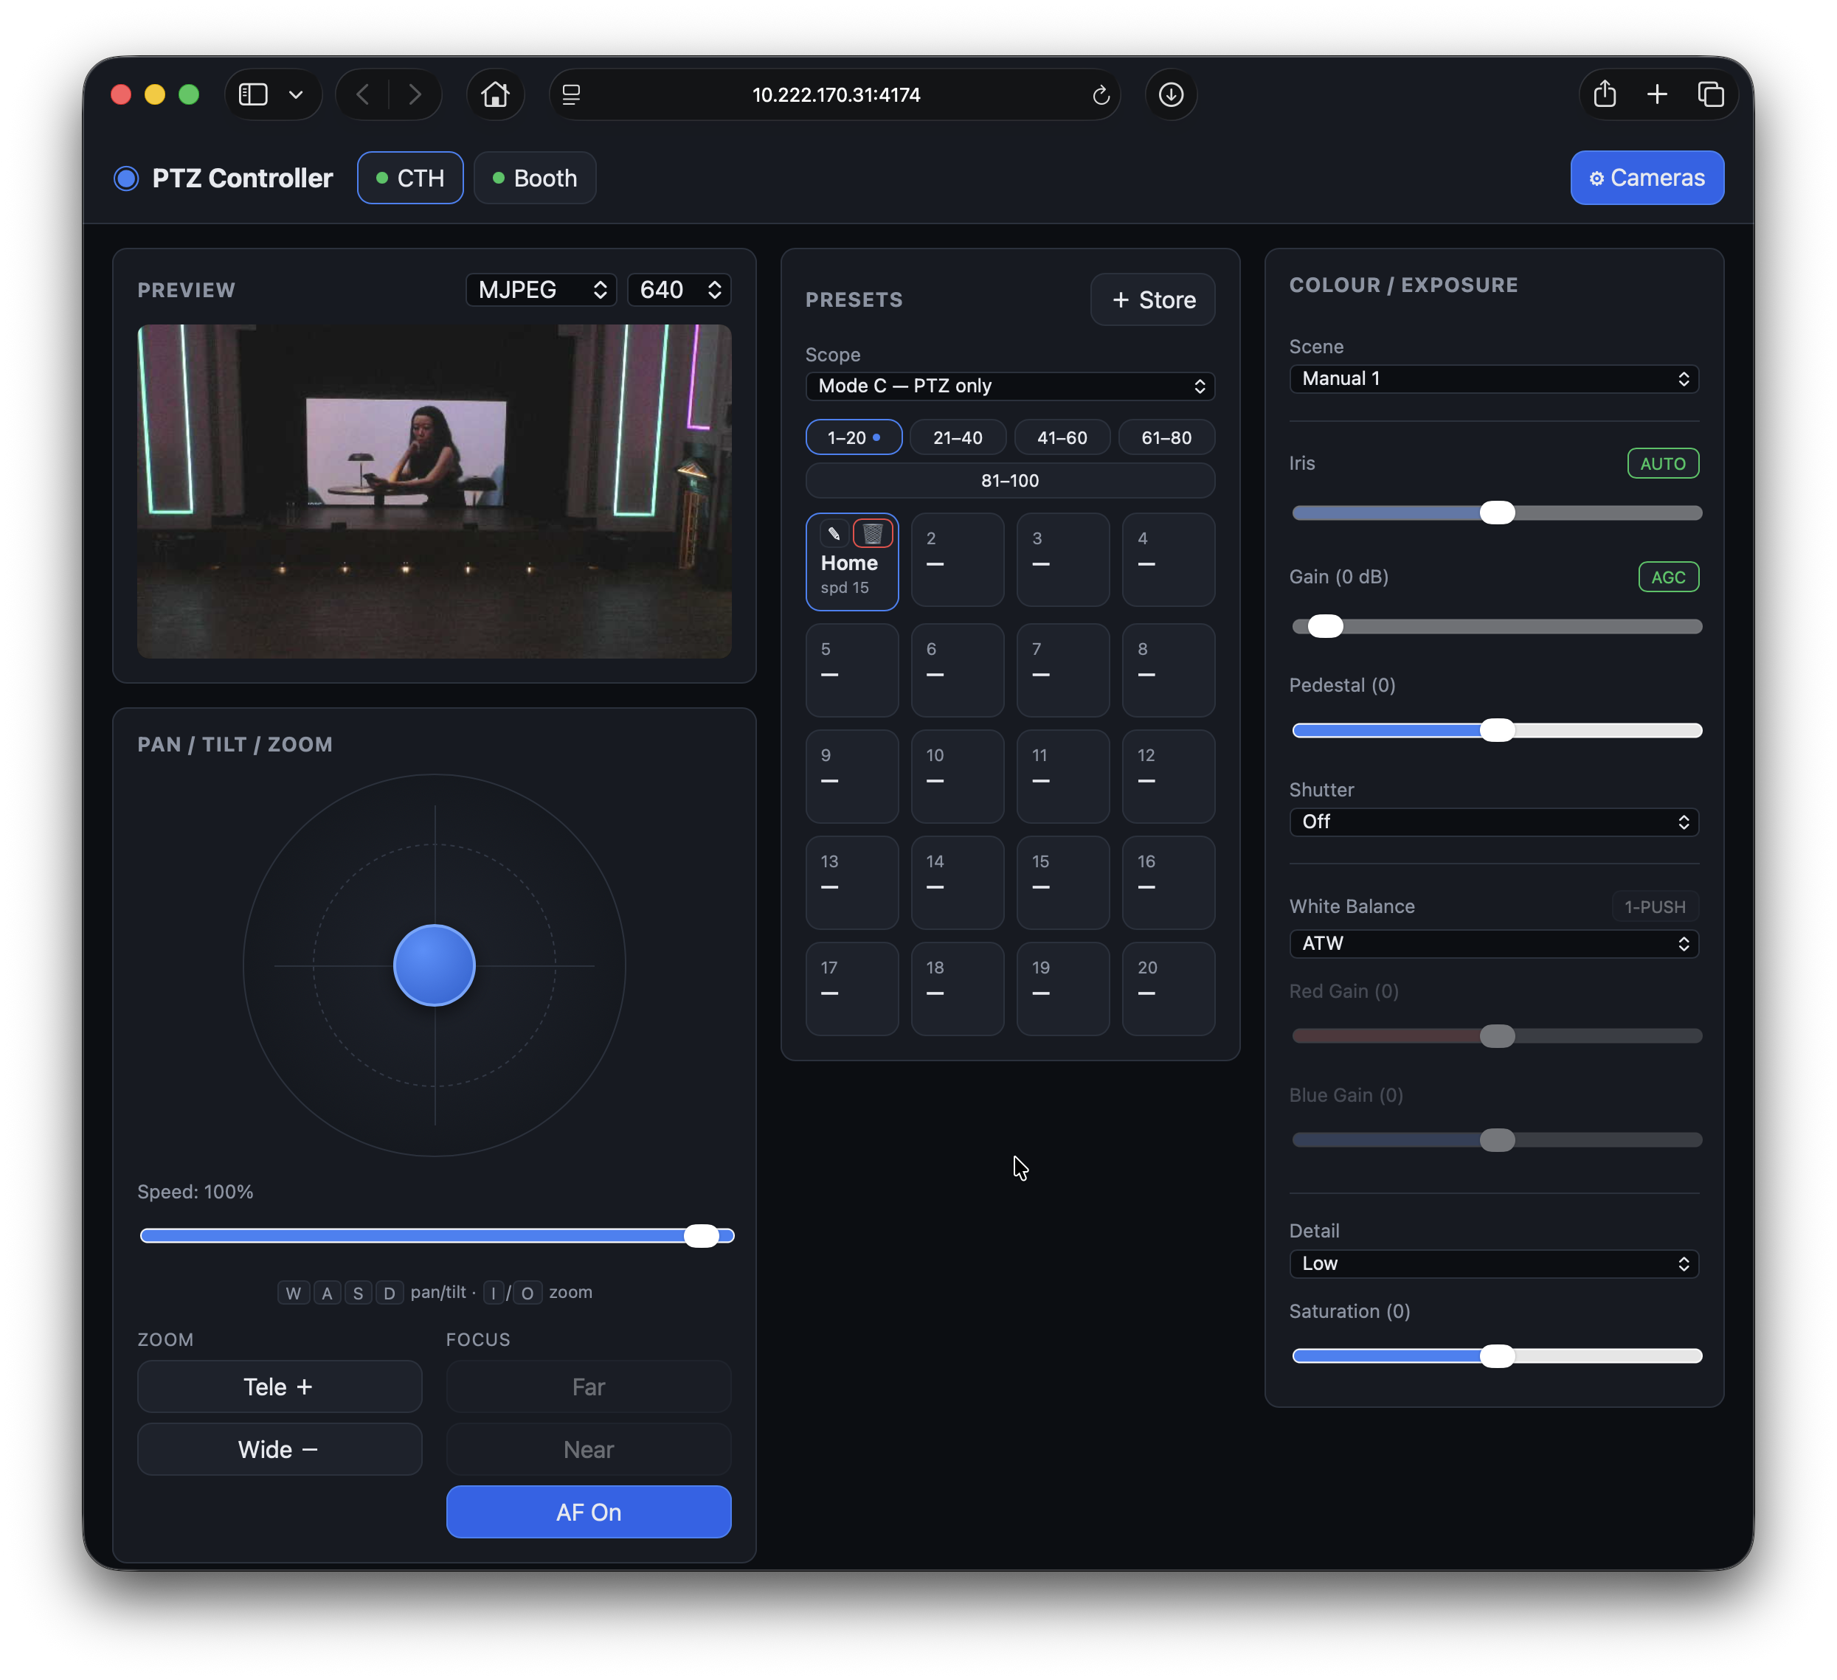
Task: Toggle the Iris AUTO badge
Action: point(1663,464)
